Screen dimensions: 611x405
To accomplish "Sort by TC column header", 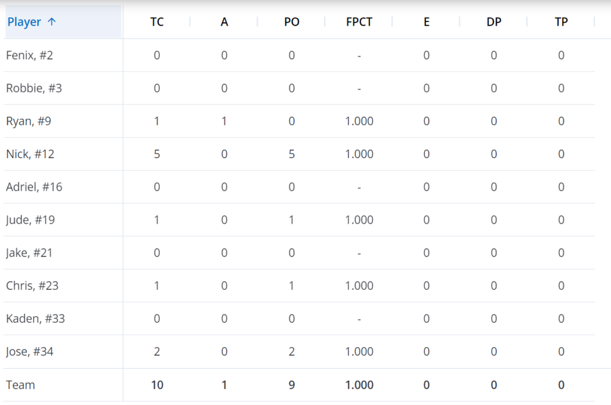I will coord(157,22).
